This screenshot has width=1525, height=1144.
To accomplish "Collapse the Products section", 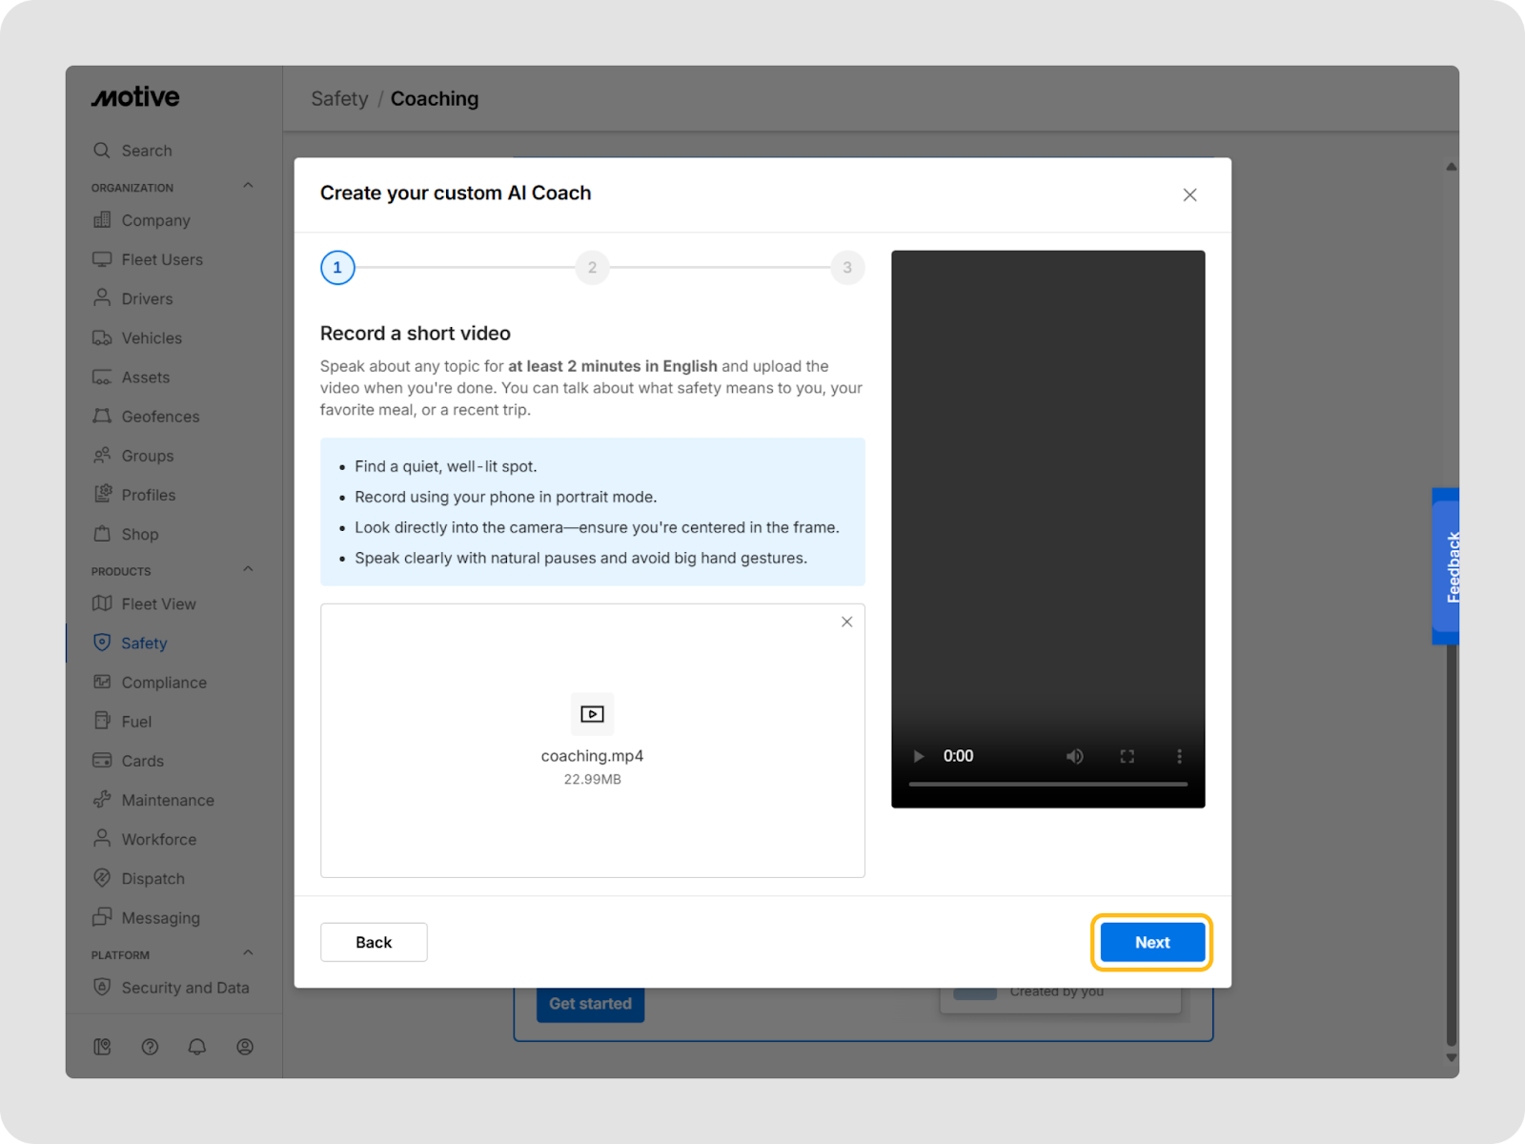I will coord(248,570).
